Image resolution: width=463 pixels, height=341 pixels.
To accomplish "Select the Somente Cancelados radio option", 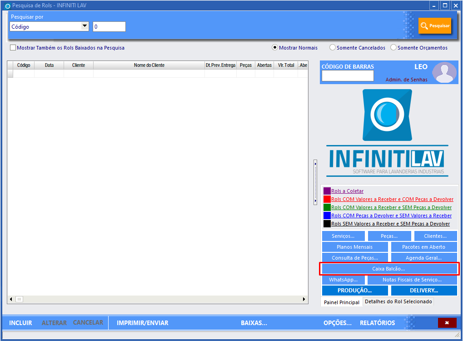I will pos(333,48).
